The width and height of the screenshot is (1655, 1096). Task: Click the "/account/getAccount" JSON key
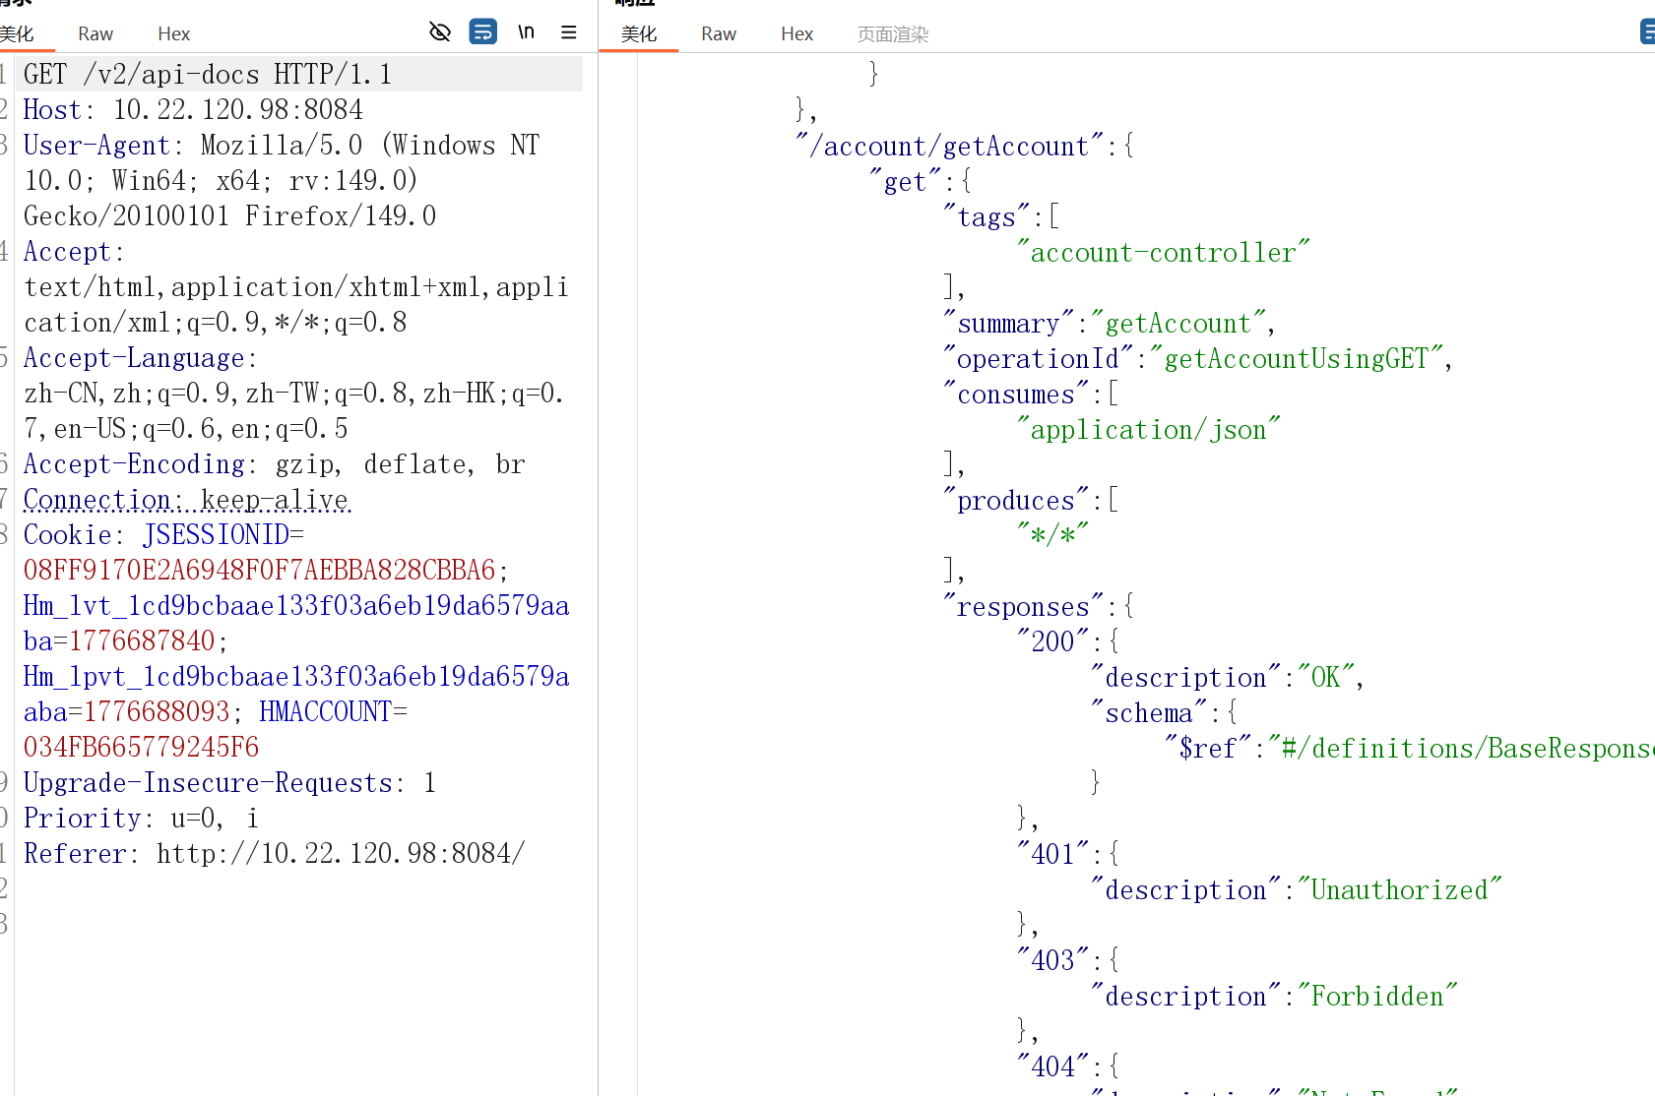click(949, 146)
